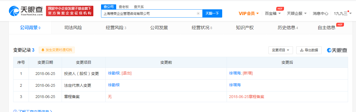Open the 经营风险 section tab
The height and width of the screenshot is (112, 356).
(x=116, y=27)
